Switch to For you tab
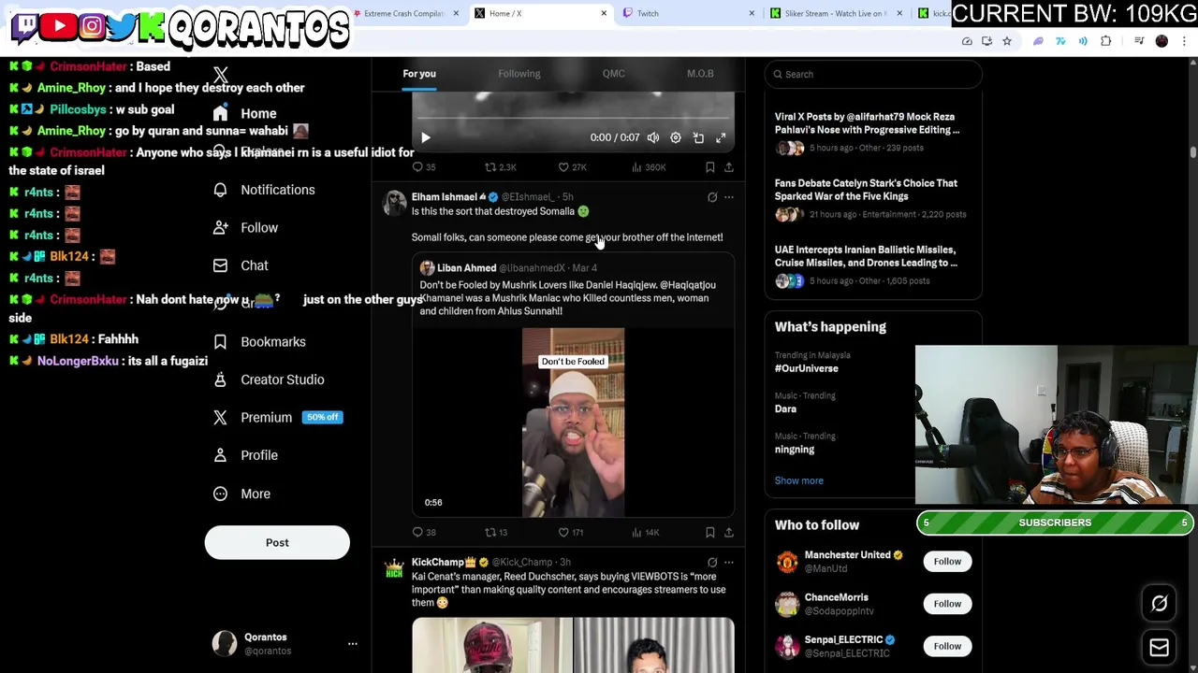The height and width of the screenshot is (673, 1198). pos(419,74)
